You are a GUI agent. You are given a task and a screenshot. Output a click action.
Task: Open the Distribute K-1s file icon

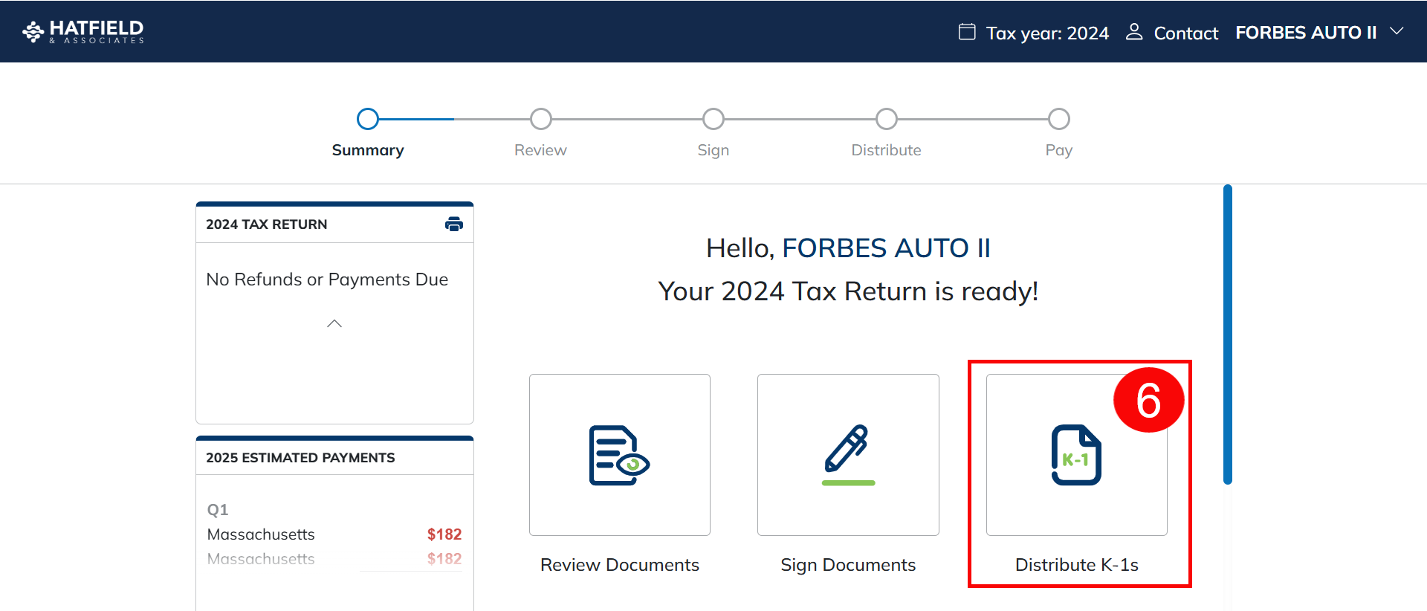pos(1075,455)
